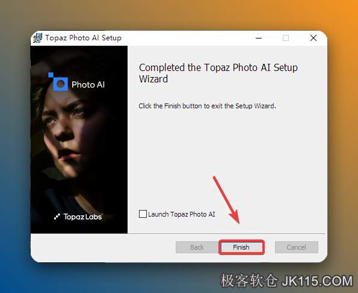The width and height of the screenshot is (358, 293).
Task: Click the JK115.COM watermark text
Action: [317, 281]
